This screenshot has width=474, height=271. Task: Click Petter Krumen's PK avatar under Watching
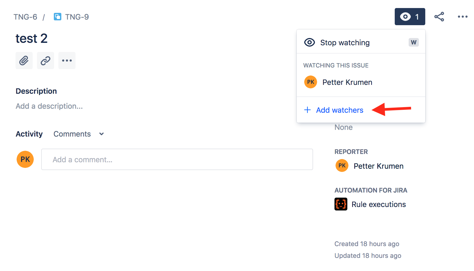310,82
